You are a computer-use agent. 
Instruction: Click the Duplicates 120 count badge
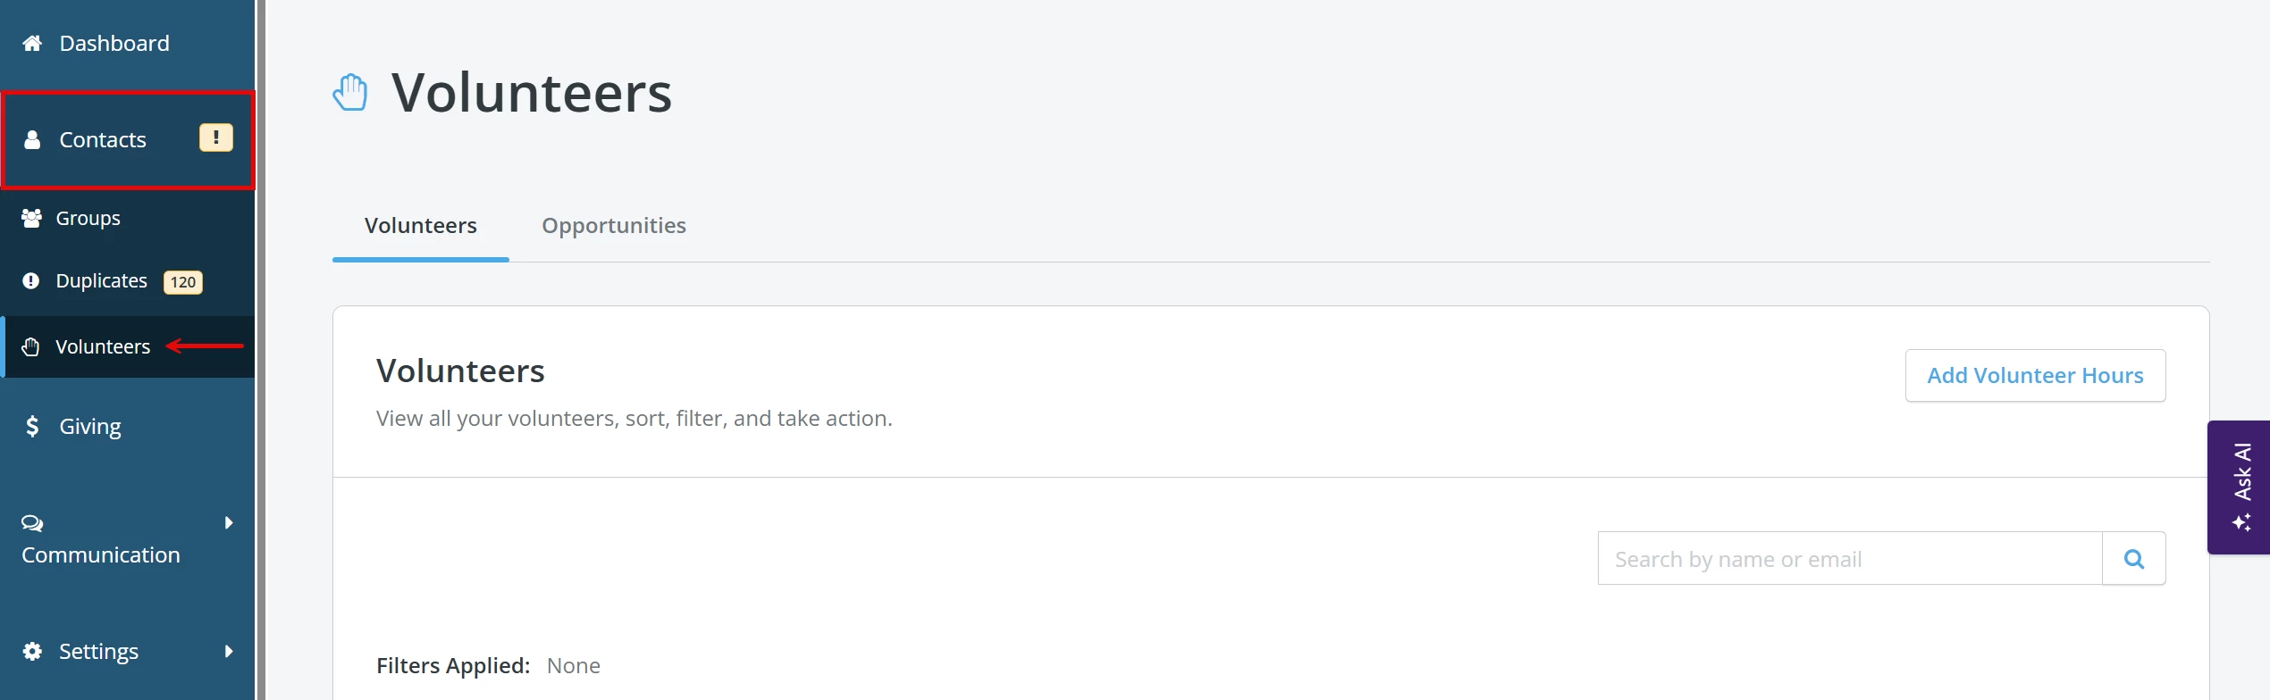pos(182,281)
